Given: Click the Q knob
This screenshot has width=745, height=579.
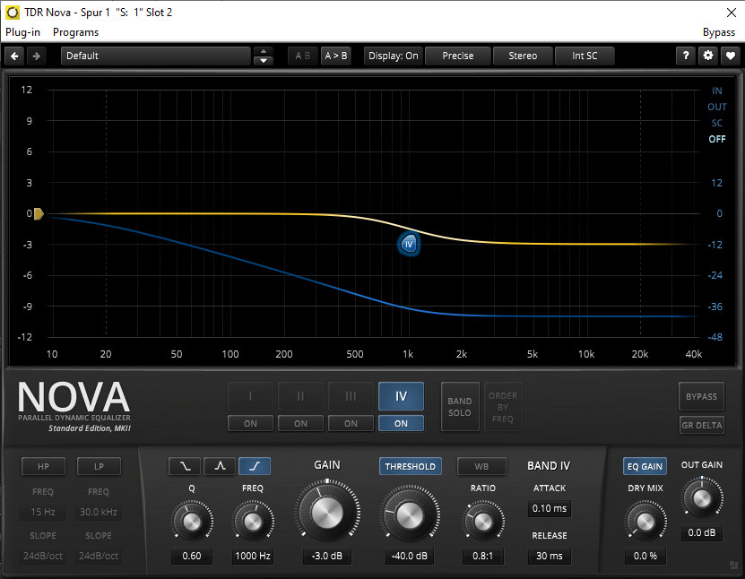Looking at the screenshot, I should click(192, 521).
